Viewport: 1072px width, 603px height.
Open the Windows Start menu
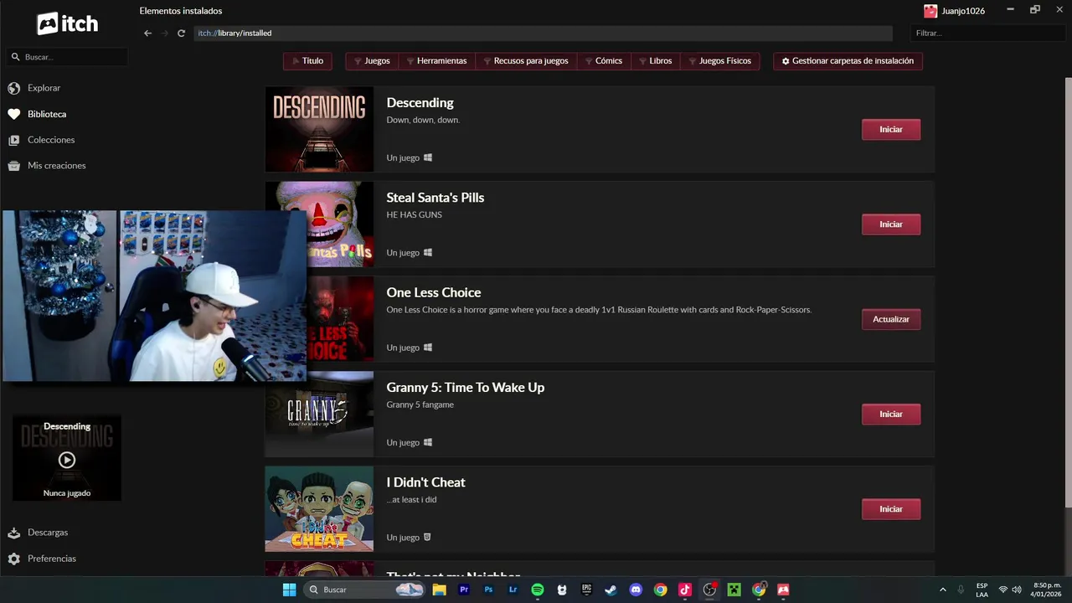click(x=289, y=590)
